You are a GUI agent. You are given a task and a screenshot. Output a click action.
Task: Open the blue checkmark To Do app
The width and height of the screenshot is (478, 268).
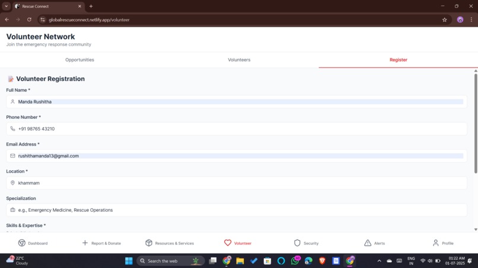[x=254, y=261]
